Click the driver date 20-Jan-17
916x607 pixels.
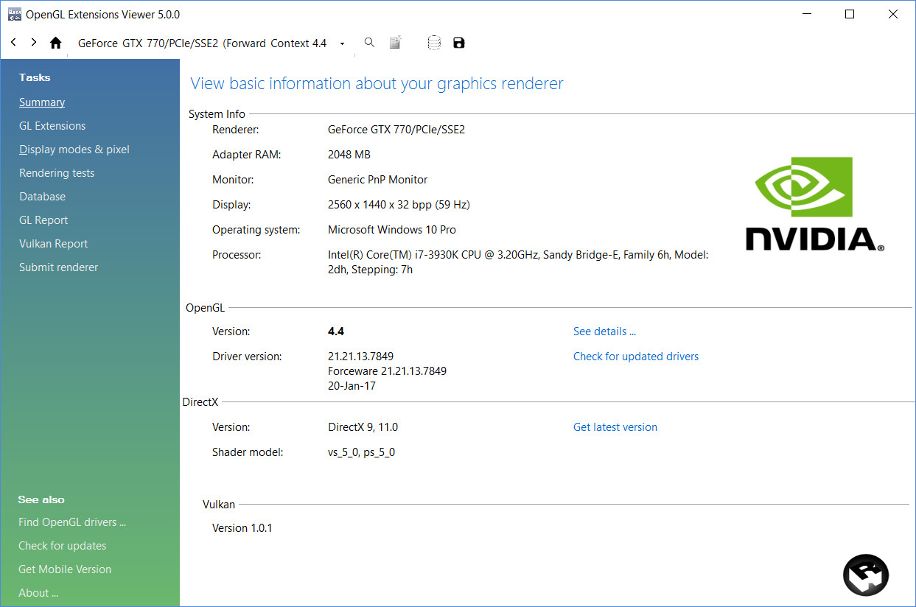click(x=352, y=386)
